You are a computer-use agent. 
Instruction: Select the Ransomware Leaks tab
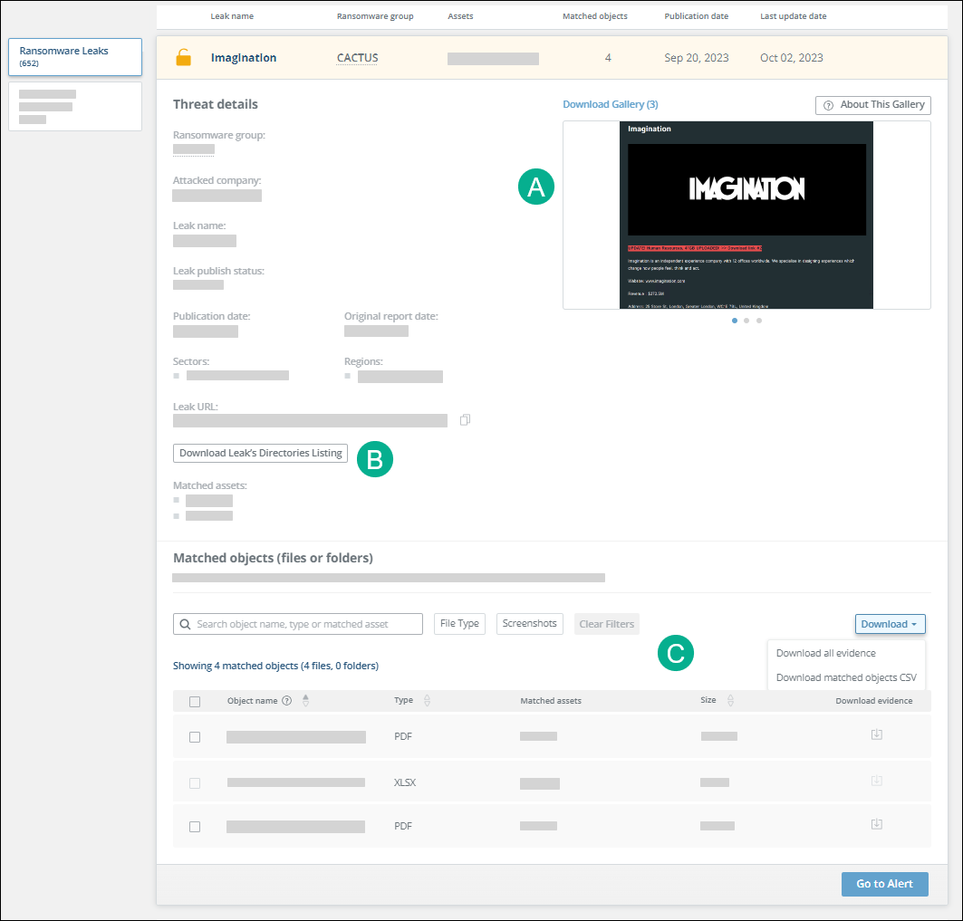tap(75, 56)
